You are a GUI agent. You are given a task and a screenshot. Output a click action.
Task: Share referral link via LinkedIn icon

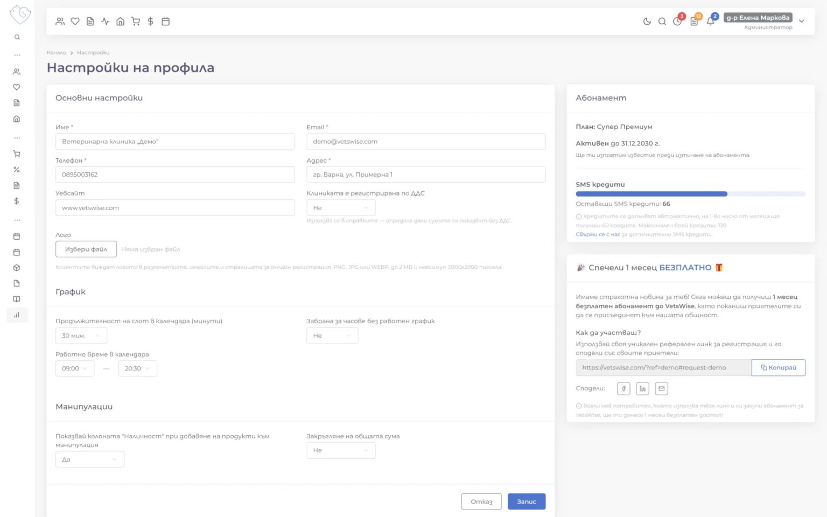pyautogui.click(x=642, y=389)
